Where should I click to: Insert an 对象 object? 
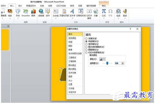96,13
